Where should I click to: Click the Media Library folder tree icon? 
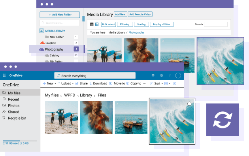pos(41,31)
